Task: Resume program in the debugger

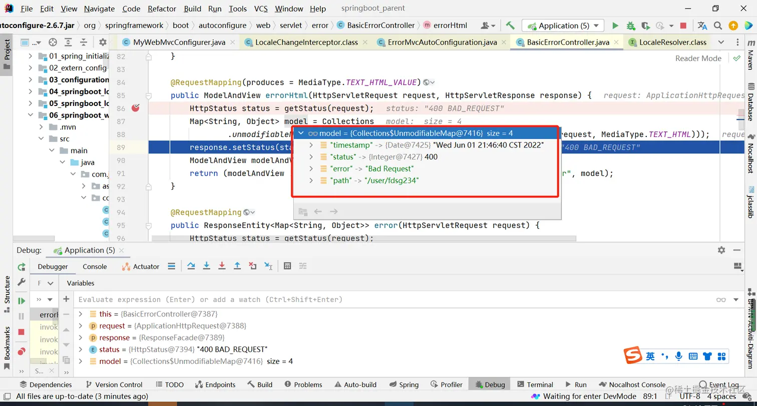Action: pyautogui.click(x=22, y=301)
